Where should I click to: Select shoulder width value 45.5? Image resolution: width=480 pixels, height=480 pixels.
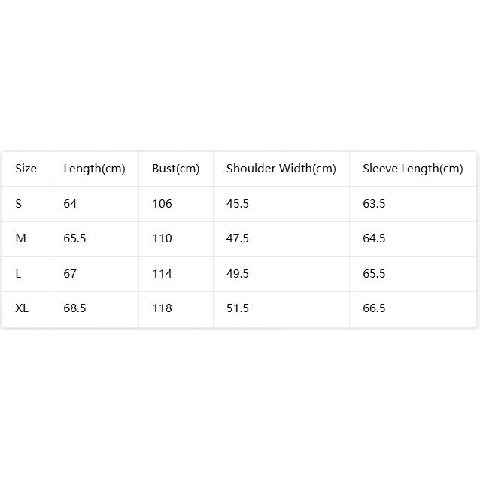pyautogui.click(x=237, y=204)
